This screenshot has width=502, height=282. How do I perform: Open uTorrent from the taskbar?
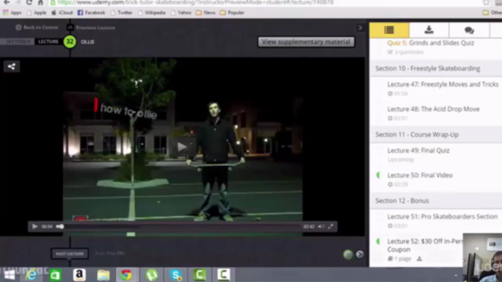click(x=151, y=275)
